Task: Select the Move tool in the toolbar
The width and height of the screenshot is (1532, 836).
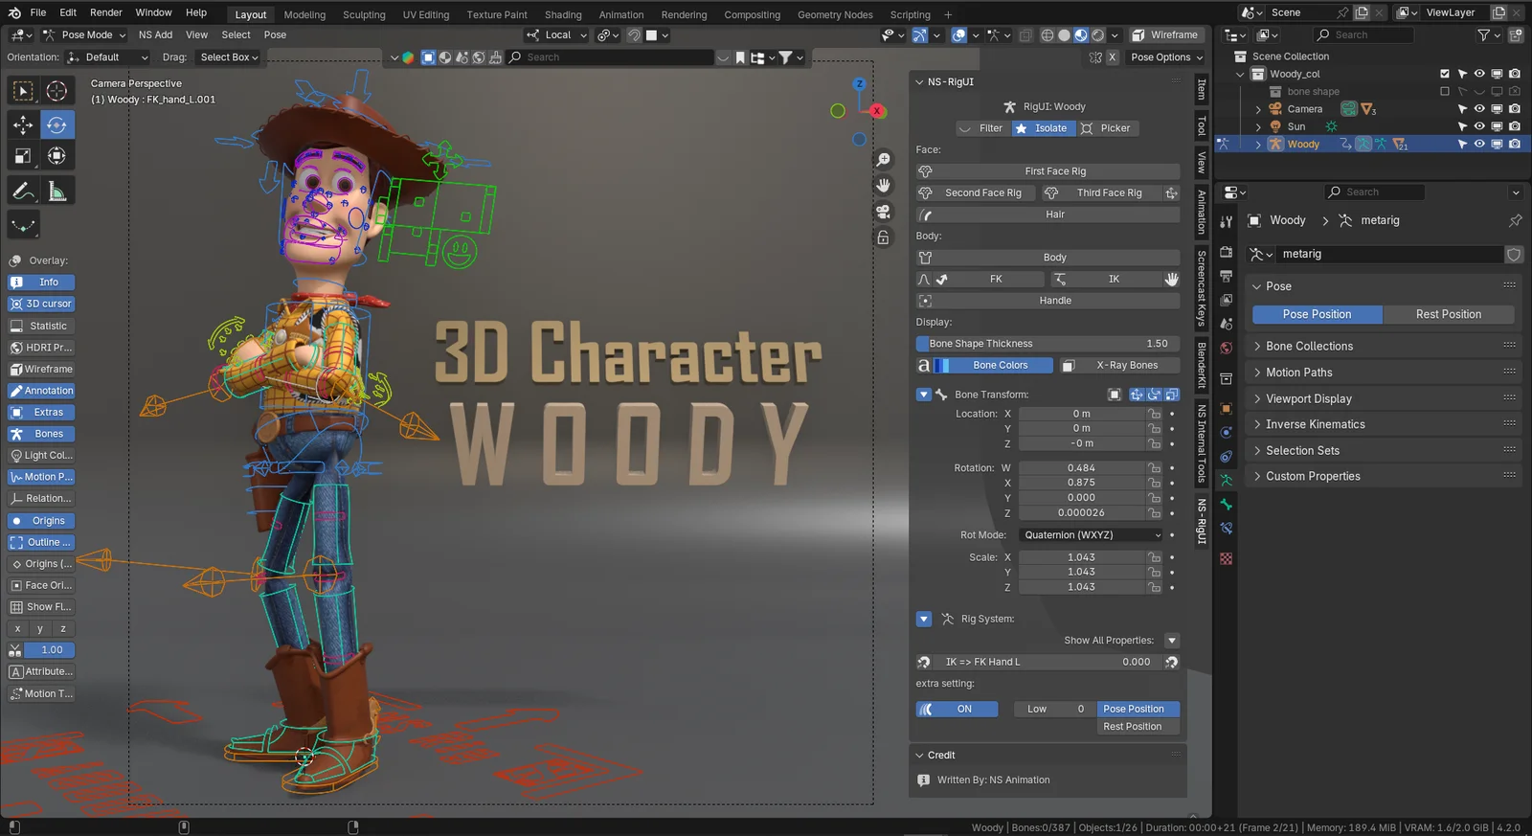Action: coord(23,124)
